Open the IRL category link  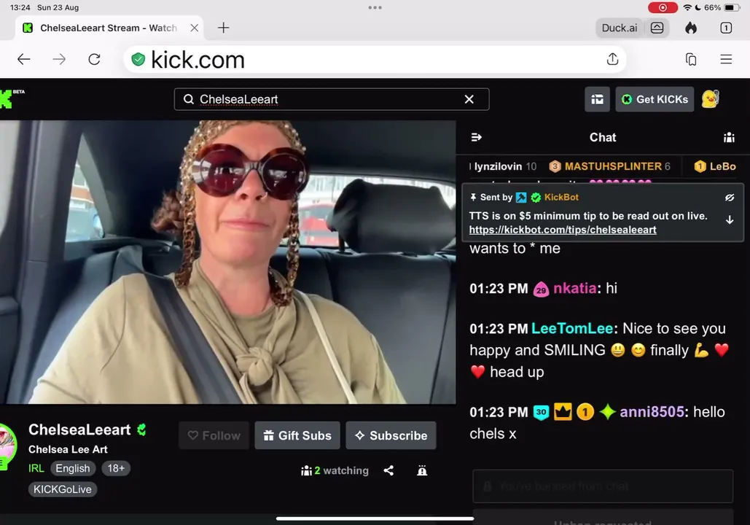pyautogui.click(x=36, y=469)
